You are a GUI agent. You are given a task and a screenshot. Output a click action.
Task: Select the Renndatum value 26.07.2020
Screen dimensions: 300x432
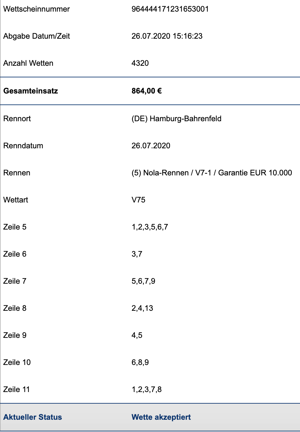click(x=151, y=146)
